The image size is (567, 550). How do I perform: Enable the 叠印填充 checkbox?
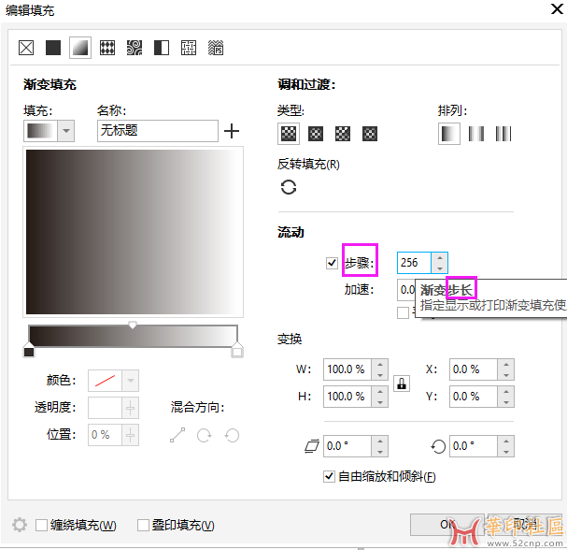point(143,525)
